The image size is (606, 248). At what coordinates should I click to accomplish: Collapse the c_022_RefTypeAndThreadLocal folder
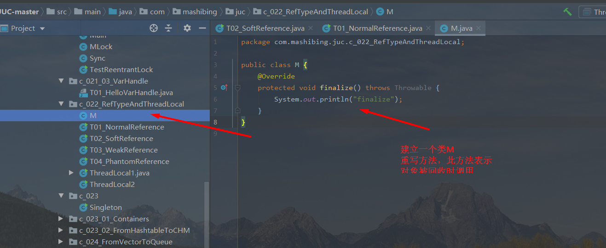(61, 104)
